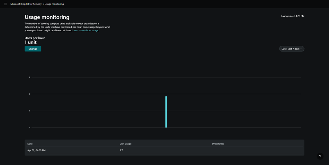
Task: Select the Apr 02, 04:00 PM row date
Action: pyautogui.click(x=36, y=150)
